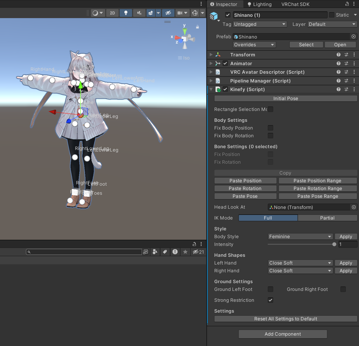Open Inspector panel three-dot menu

pyautogui.click(x=354, y=4)
